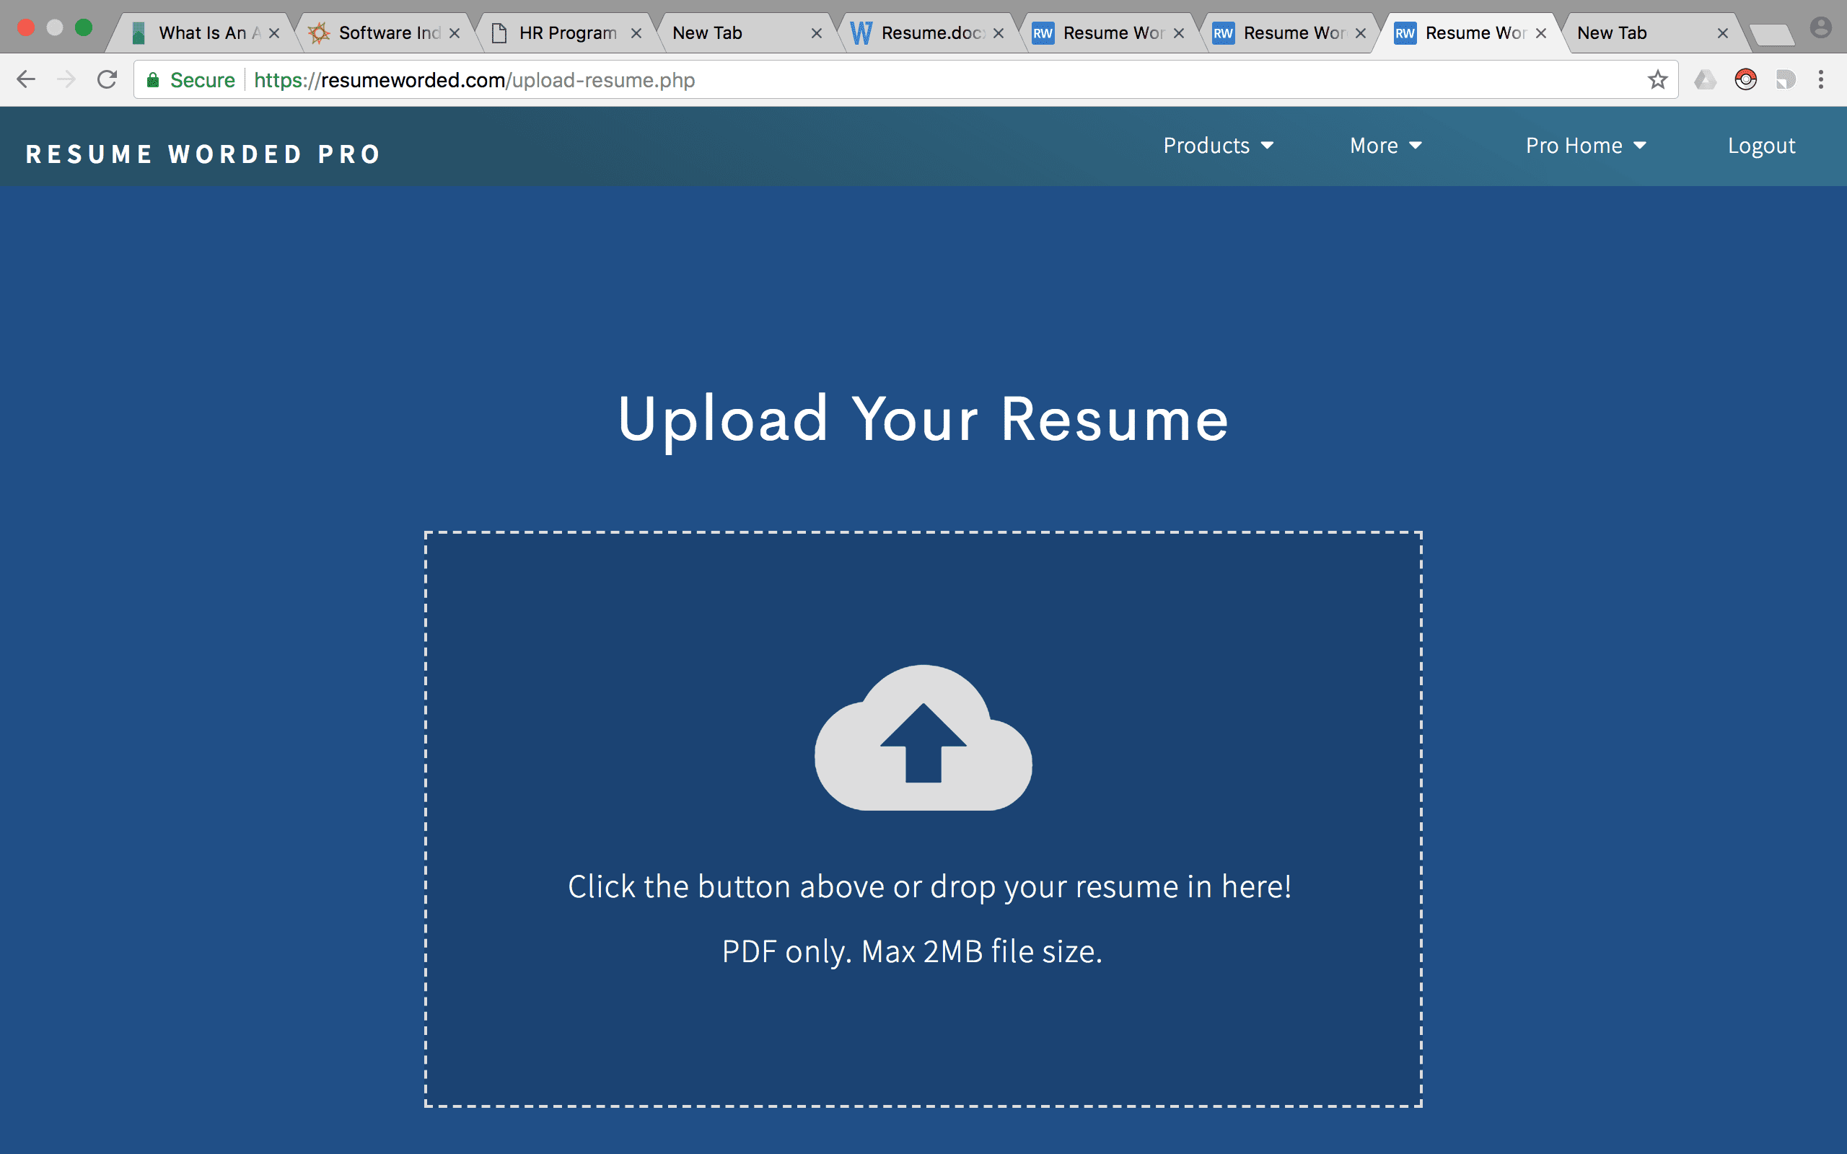Close the What Is An tab

coord(274,34)
